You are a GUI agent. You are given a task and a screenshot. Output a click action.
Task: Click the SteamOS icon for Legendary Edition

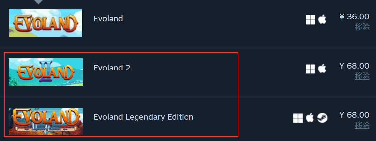322,118
